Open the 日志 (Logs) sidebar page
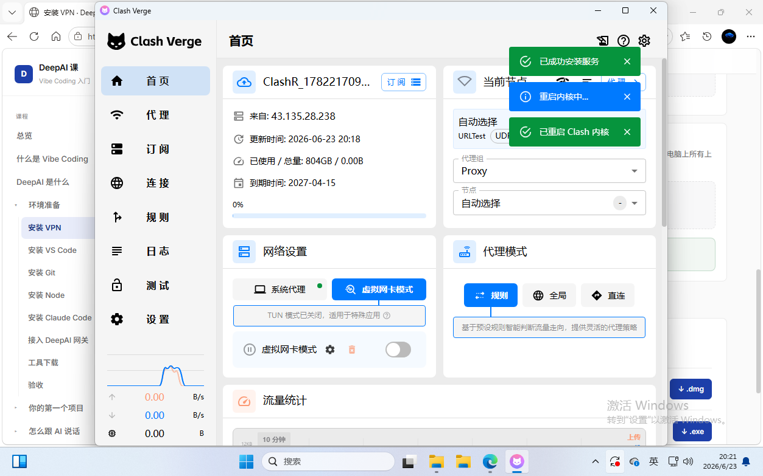Image resolution: width=763 pixels, height=476 pixels. [155, 251]
